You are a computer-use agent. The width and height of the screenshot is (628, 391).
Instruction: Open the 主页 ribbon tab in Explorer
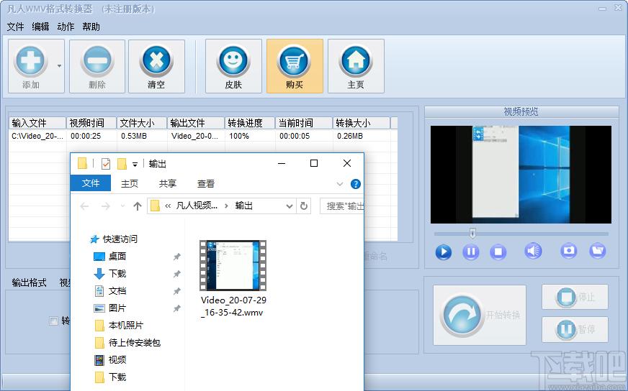click(130, 183)
